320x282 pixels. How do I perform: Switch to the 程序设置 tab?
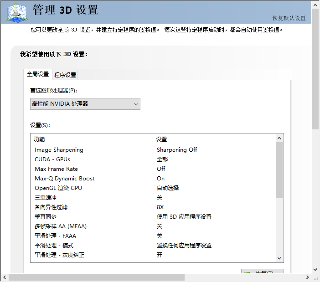65,75
